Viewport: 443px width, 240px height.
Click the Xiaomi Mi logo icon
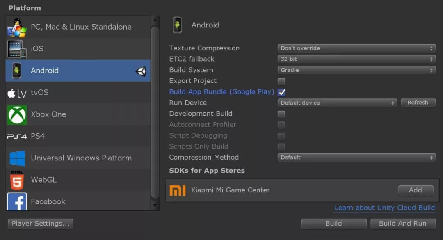(x=178, y=190)
